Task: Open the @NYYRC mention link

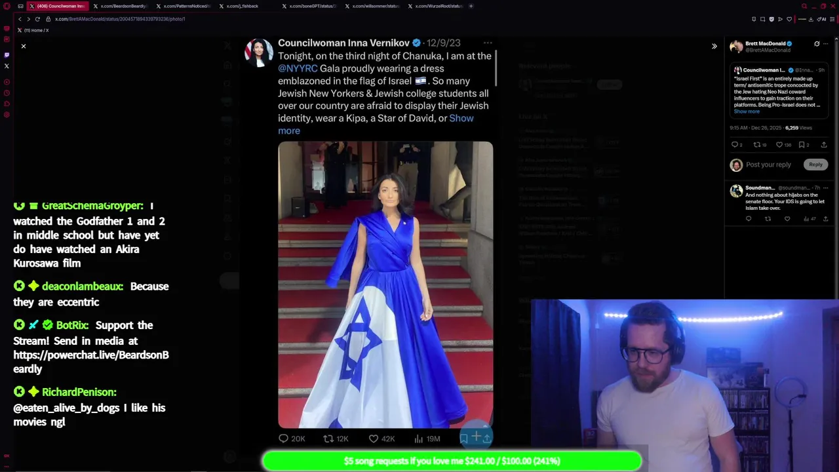Action: click(x=298, y=68)
